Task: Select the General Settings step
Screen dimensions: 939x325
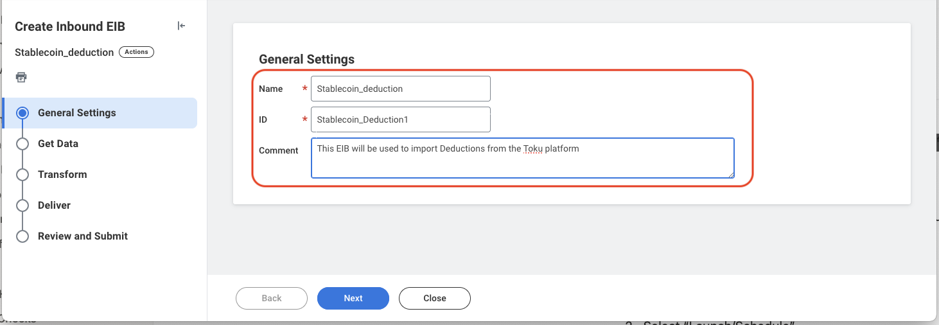Action: click(x=100, y=113)
